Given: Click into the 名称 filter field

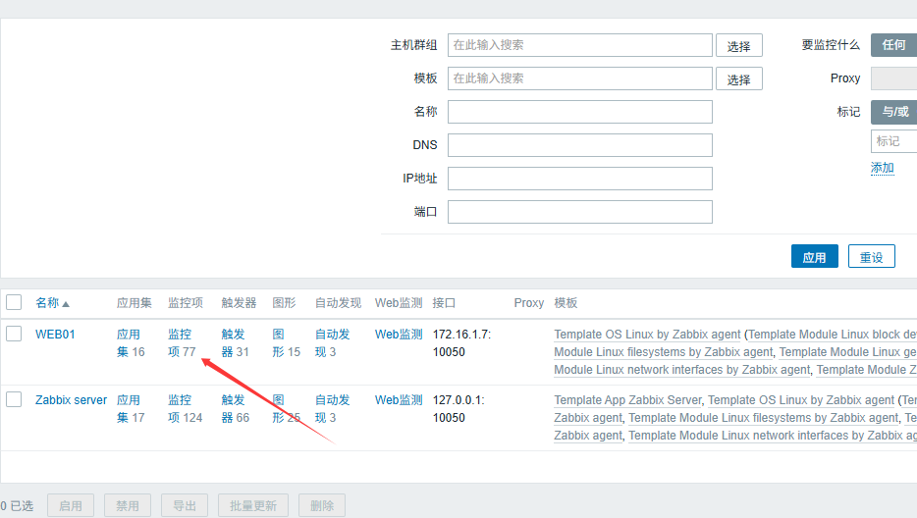Looking at the screenshot, I should pyautogui.click(x=579, y=112).
